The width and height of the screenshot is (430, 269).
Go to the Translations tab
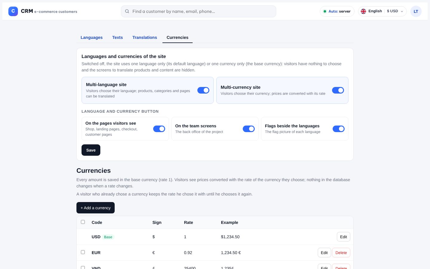(145, 37)
